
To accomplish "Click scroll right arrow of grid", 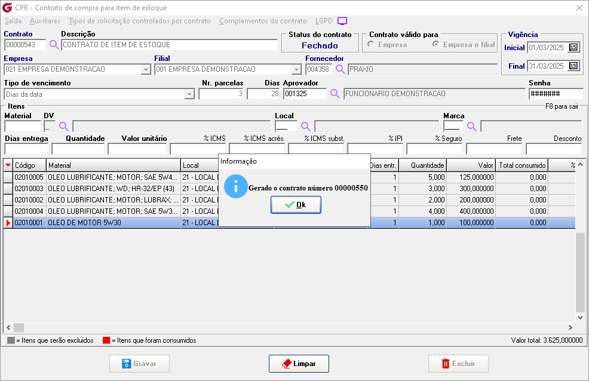I will [x=570, y=327].
